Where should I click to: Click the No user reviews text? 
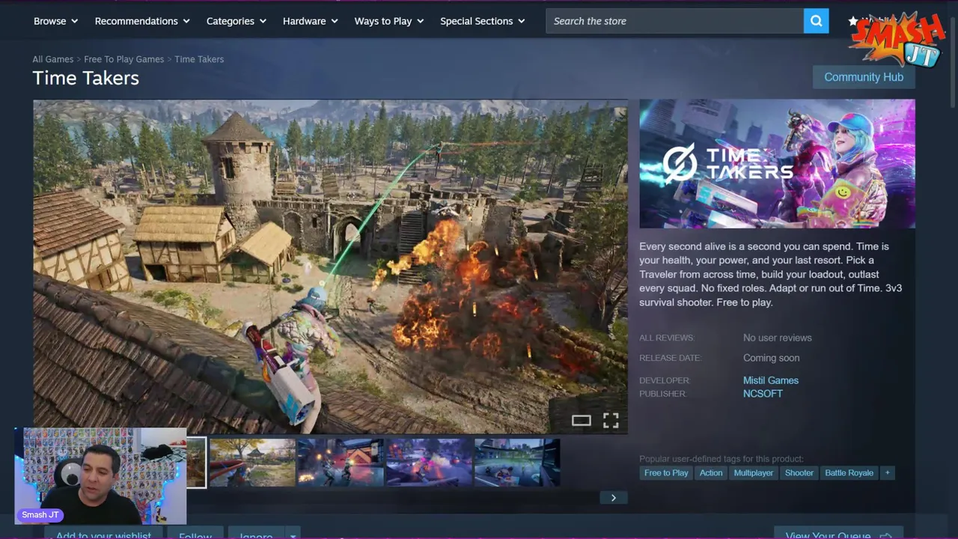pos(777,338)
